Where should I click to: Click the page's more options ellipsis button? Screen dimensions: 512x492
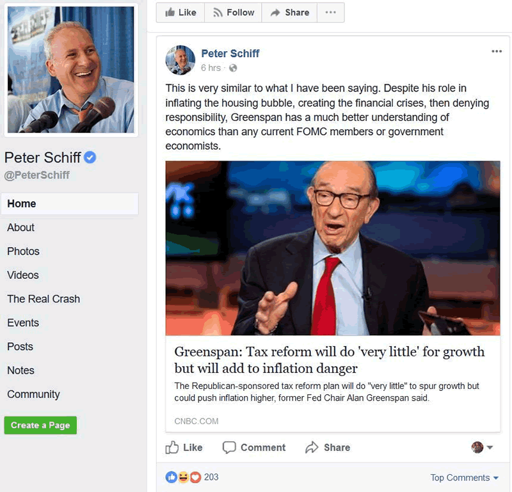330,12
